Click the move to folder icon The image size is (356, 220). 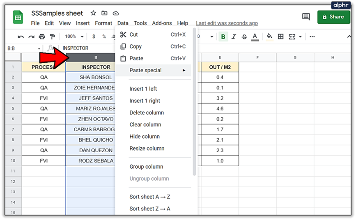(x=104, y=13)
